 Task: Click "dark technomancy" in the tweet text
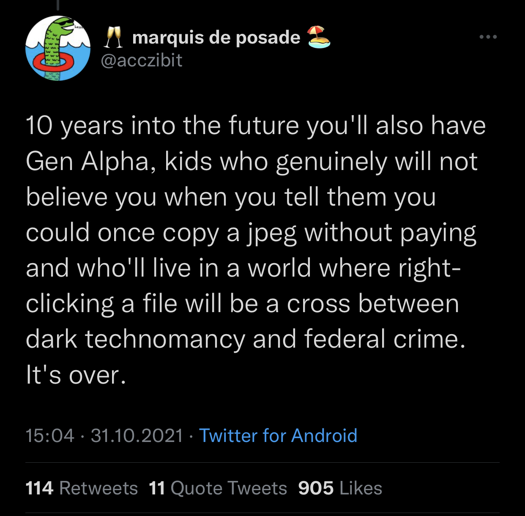pyautogui.click(x=135, y=339)
